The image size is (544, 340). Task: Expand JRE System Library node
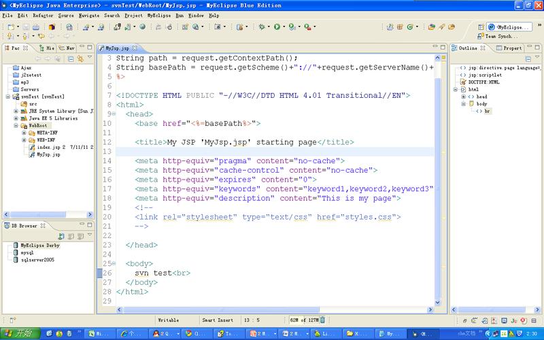[16, 111]
